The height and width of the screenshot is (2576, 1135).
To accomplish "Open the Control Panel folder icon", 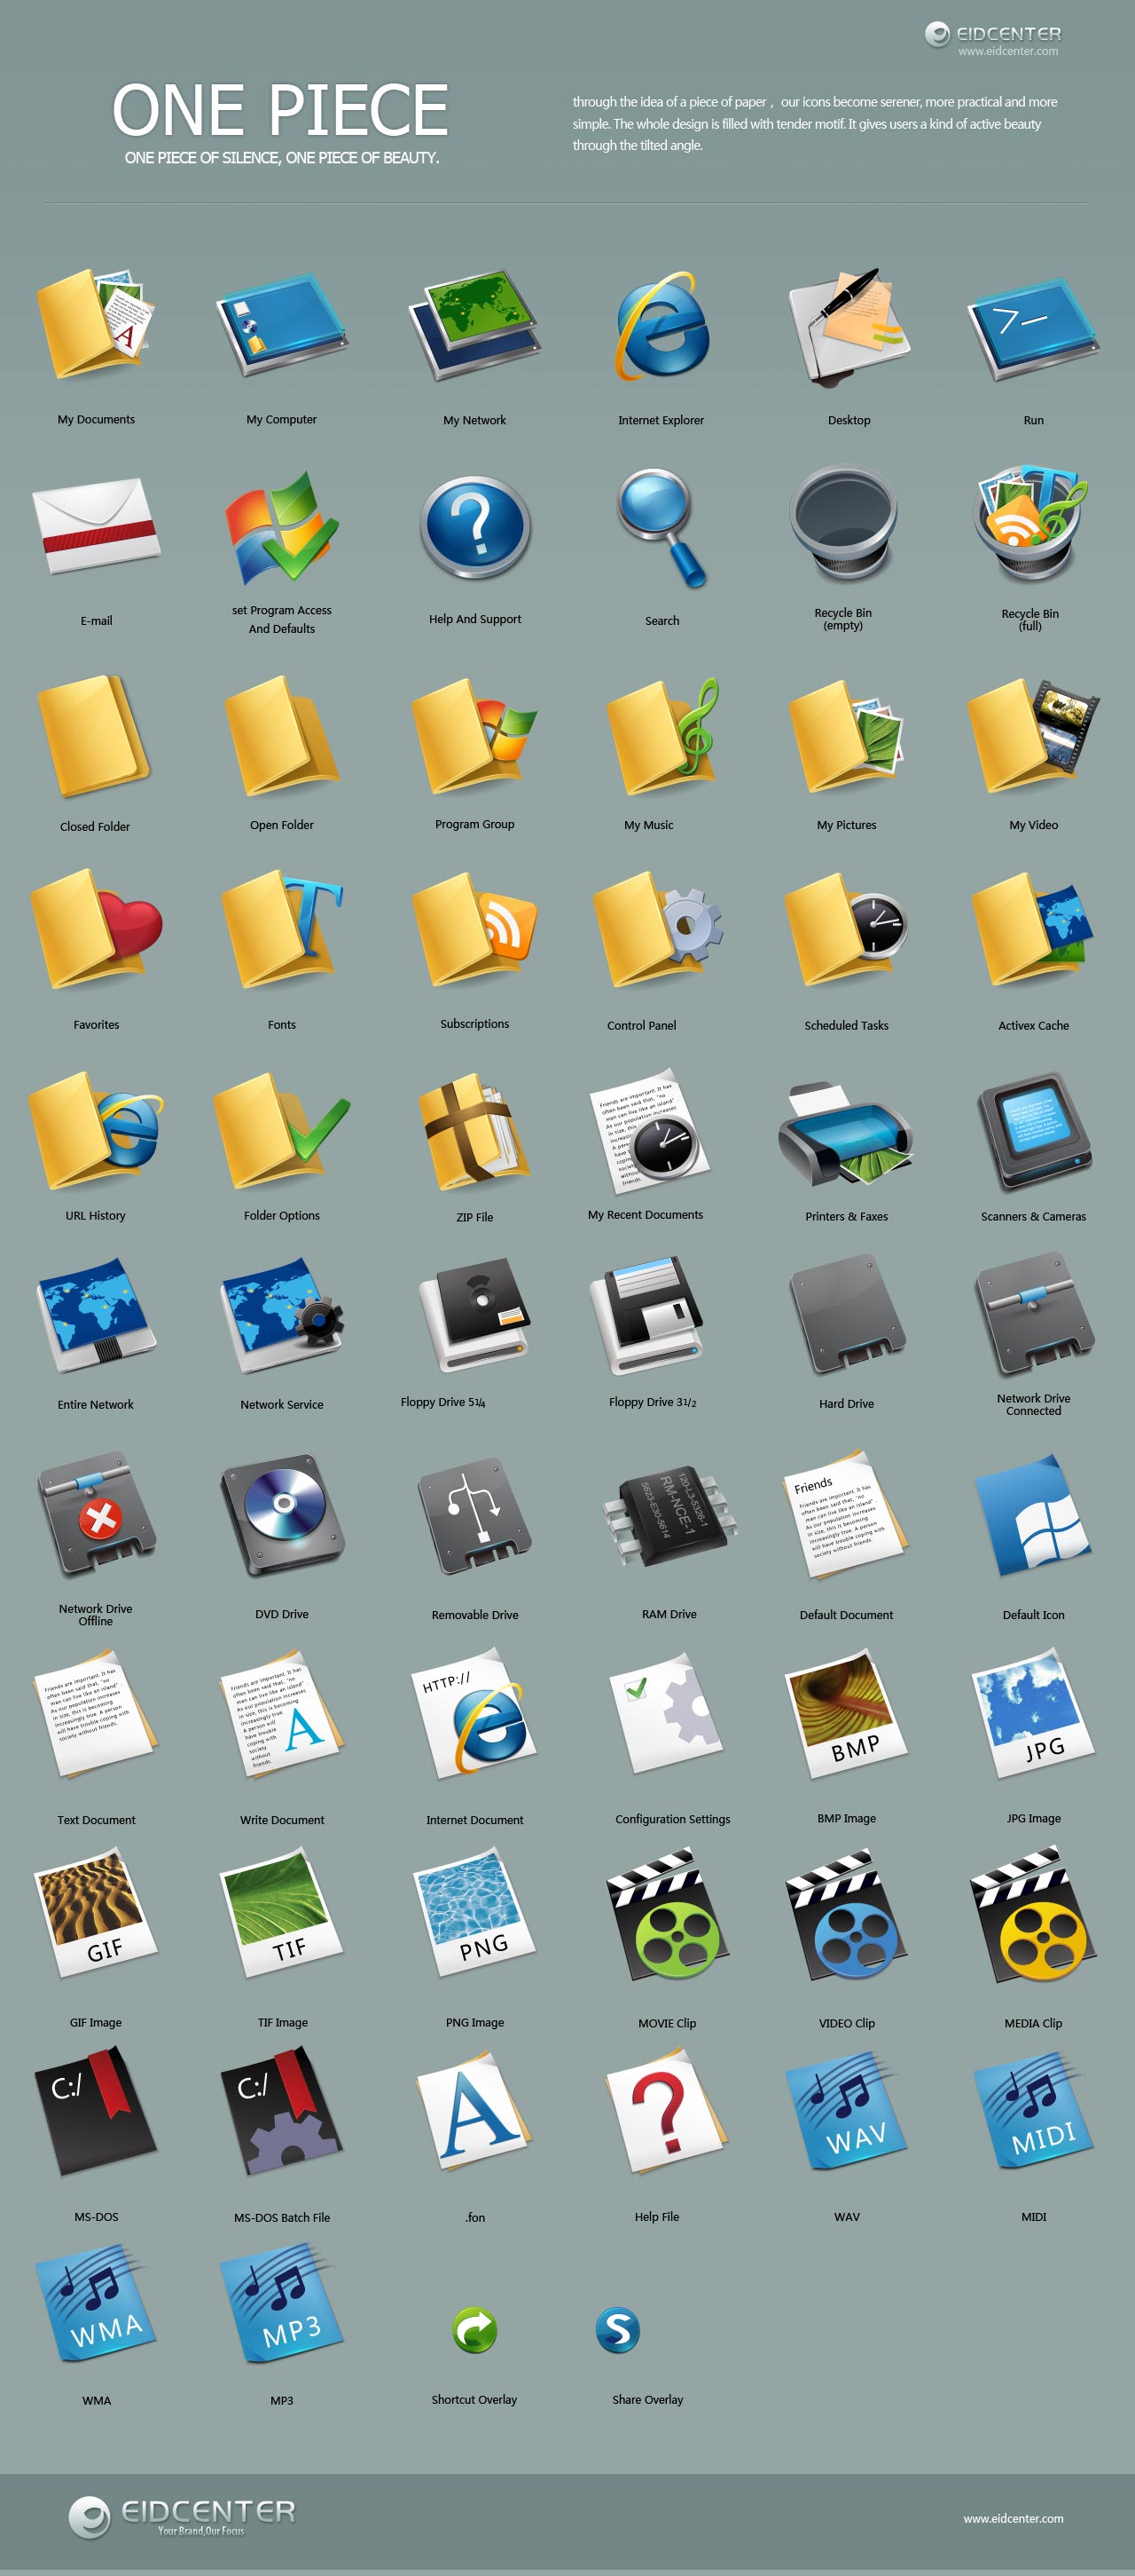I will tap(657, 930).
